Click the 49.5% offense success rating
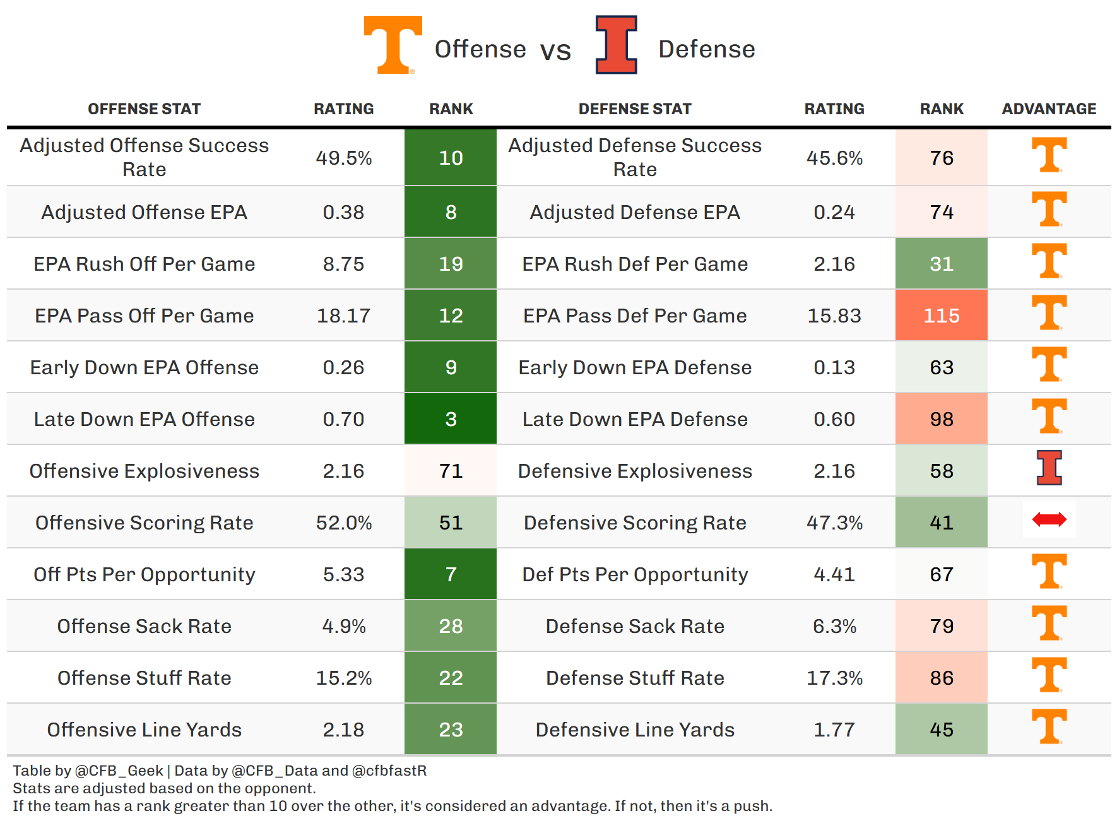The height and width of the screenshot is (828, 1117). tap(344, 158)
